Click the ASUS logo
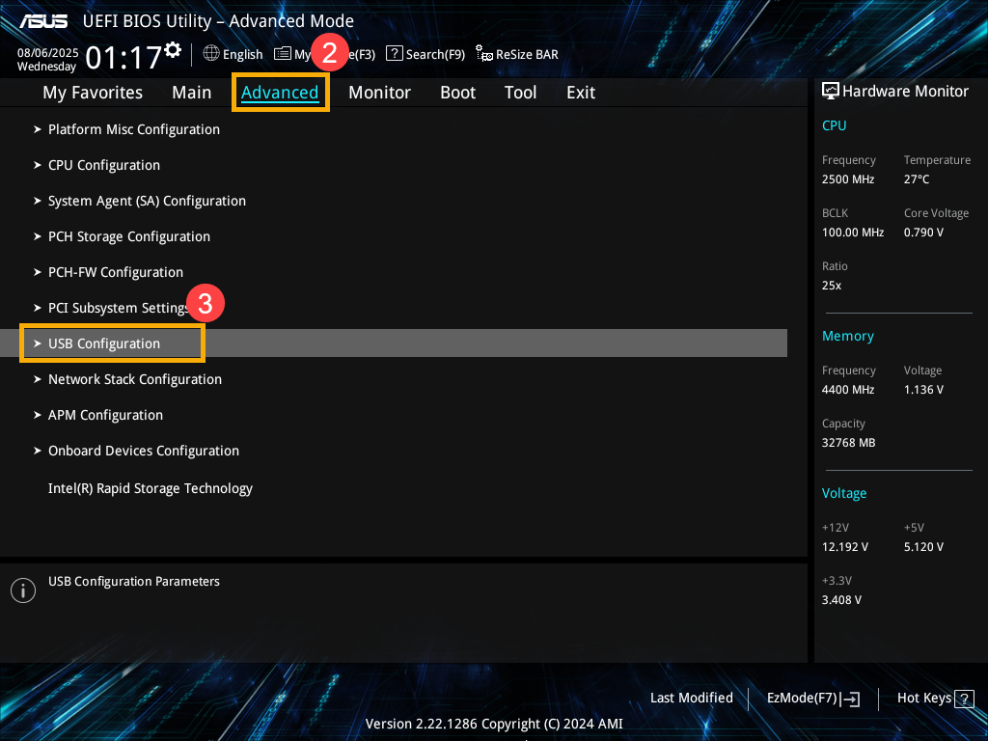This screenshot has height=741, width=988. [42, 21]
